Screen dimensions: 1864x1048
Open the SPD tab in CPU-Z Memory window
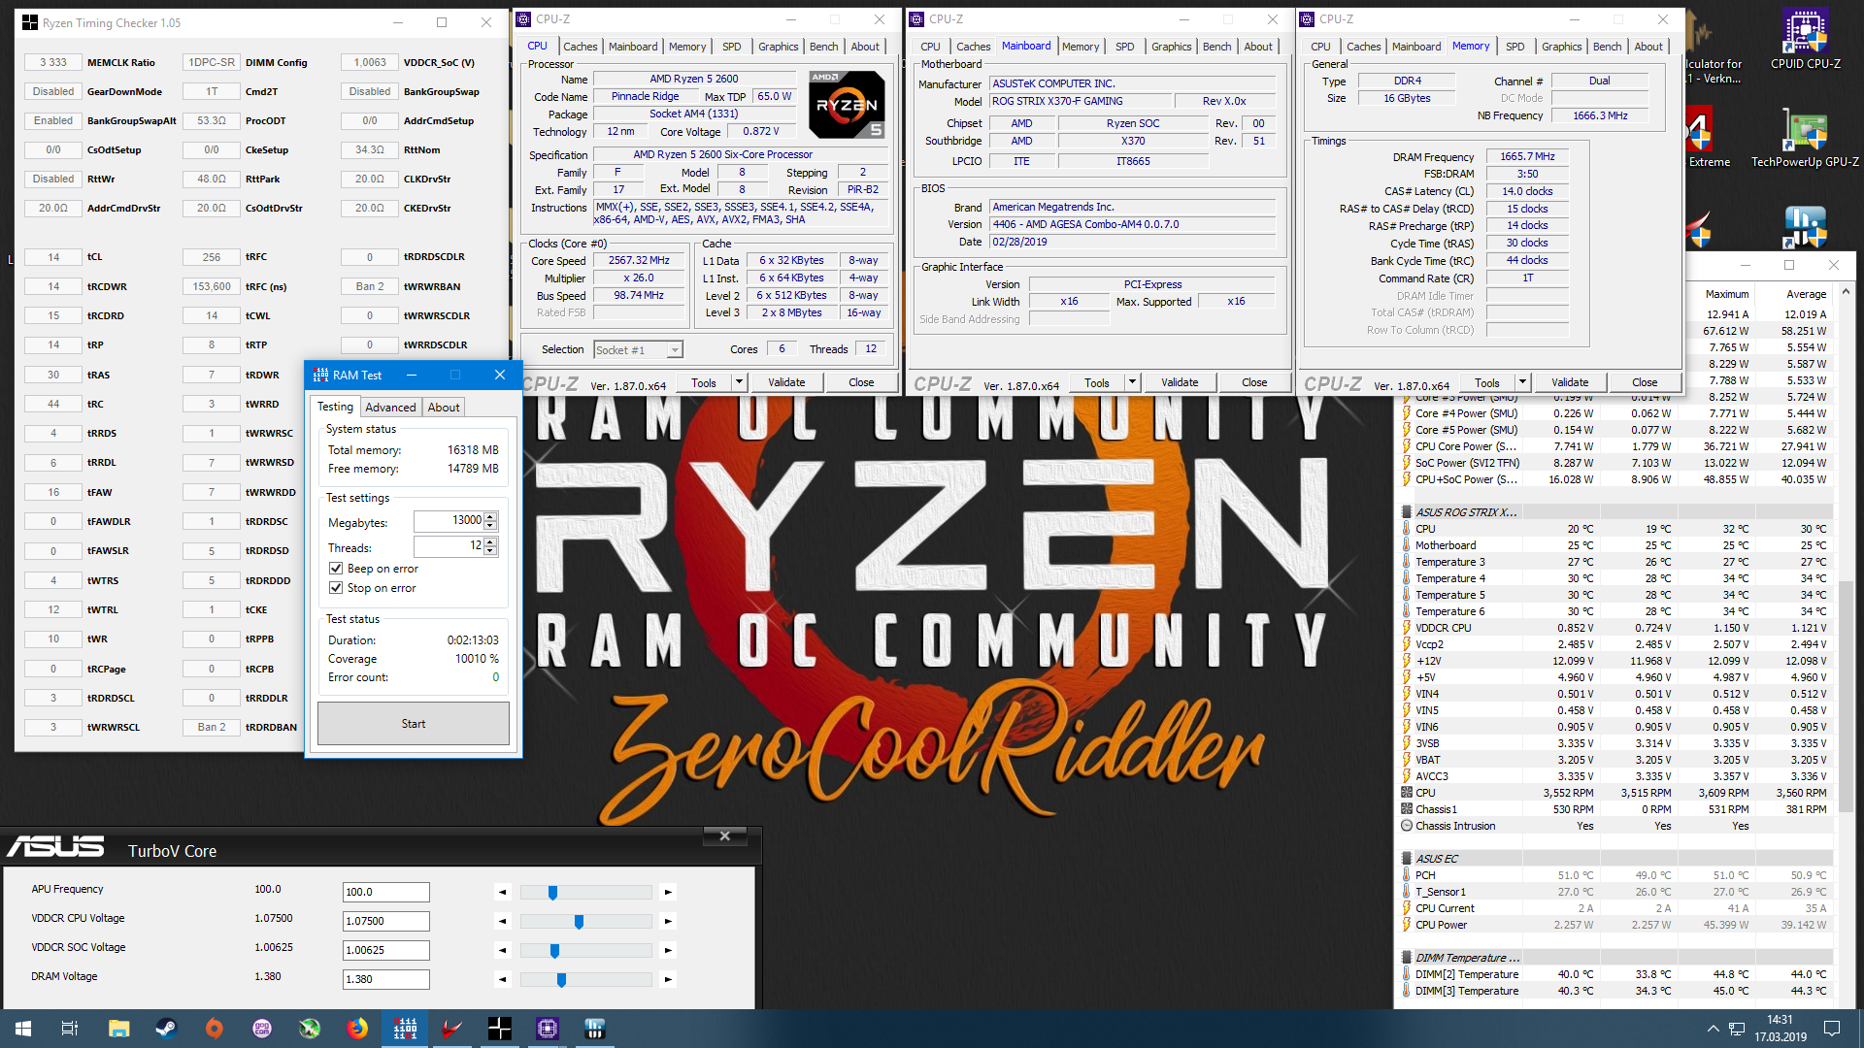coord(1514,47)
